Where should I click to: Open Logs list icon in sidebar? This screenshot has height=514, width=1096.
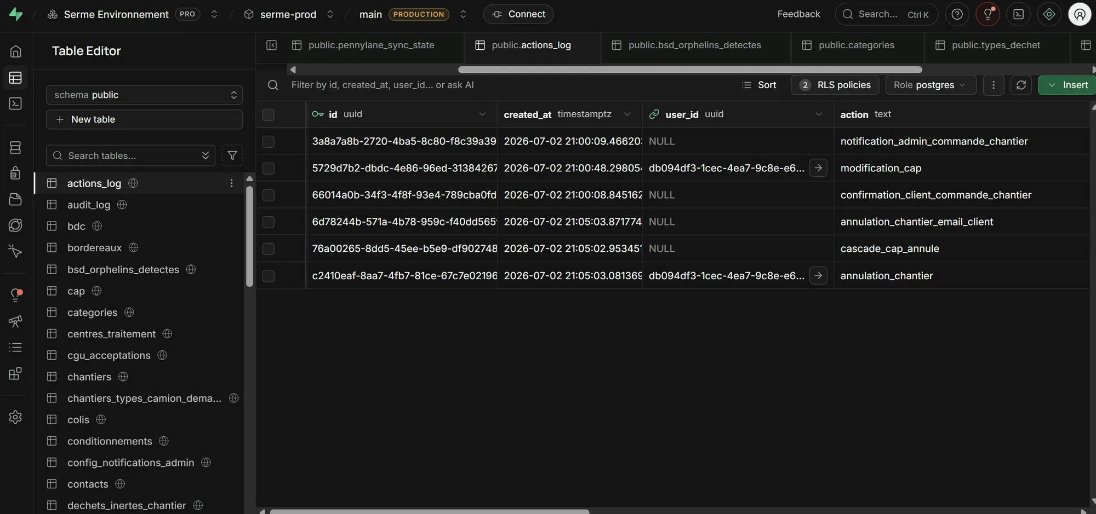click(15, 348)
